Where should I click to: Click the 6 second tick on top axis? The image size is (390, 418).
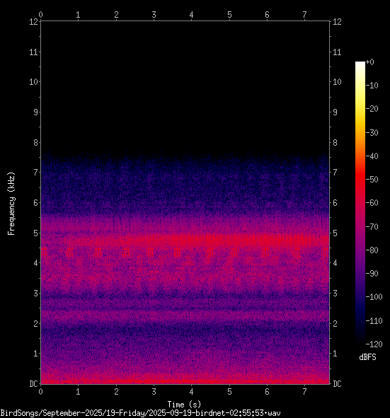[267, 15]
